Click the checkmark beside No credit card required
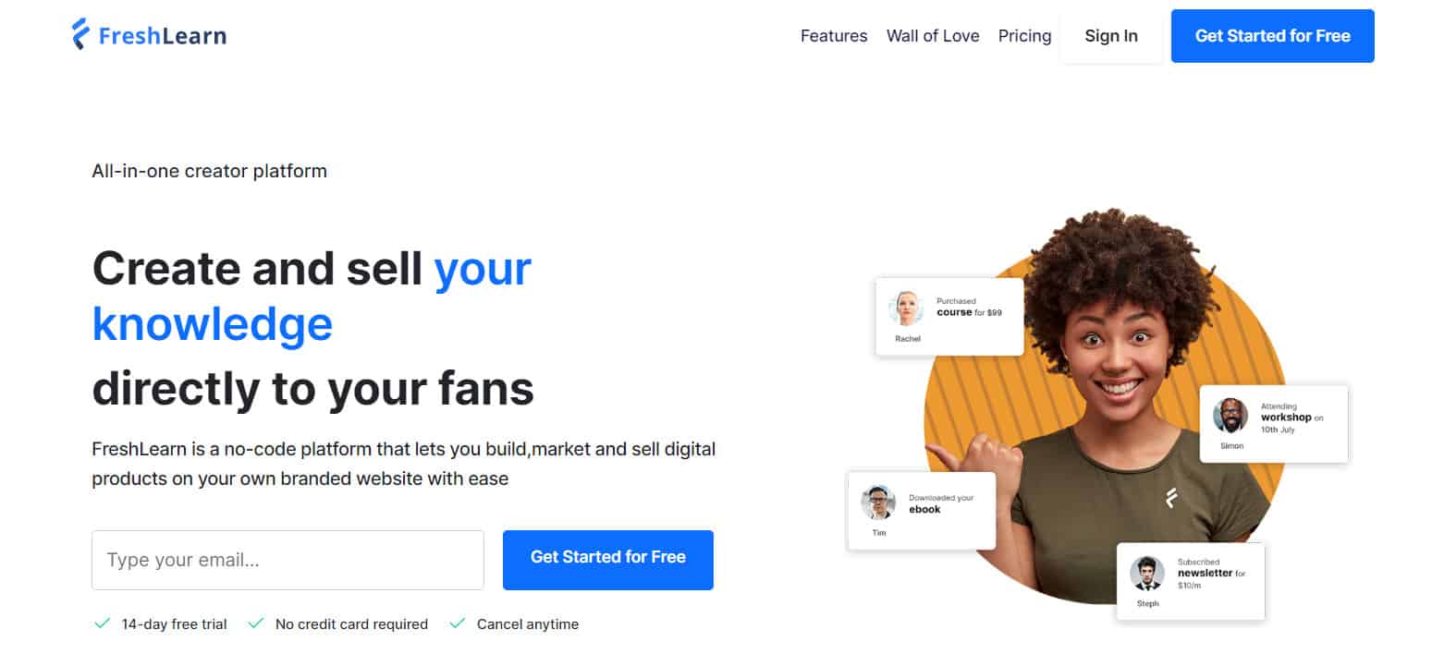1444x666 pixels. 256,624
